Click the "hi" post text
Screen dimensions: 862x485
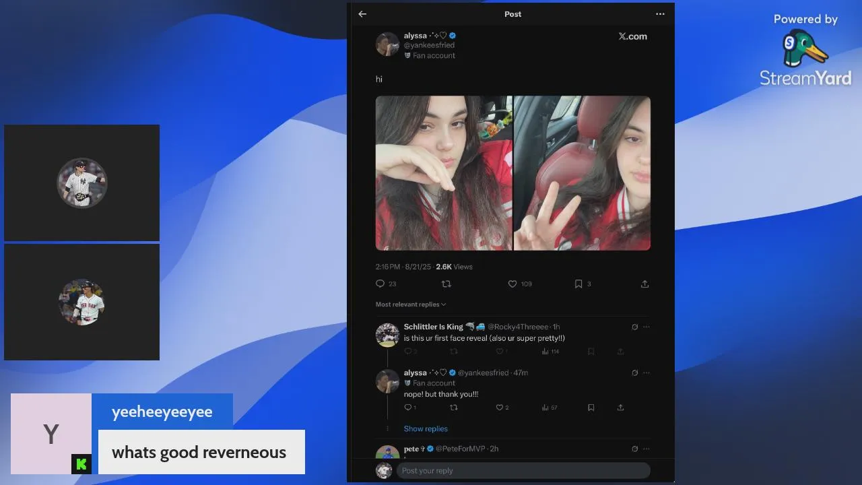pyautogui.click(x=379, y=79)
